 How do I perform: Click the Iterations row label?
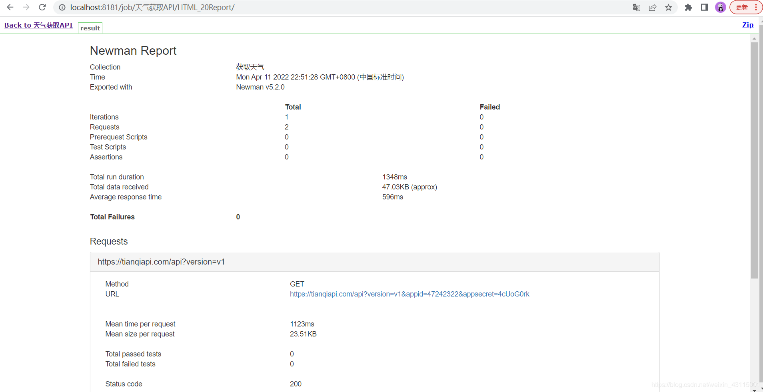pyautogui.click(x=104, y=117)
